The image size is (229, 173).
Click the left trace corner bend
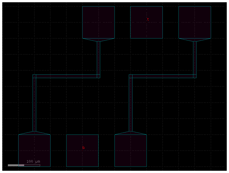tap(35, 76)
